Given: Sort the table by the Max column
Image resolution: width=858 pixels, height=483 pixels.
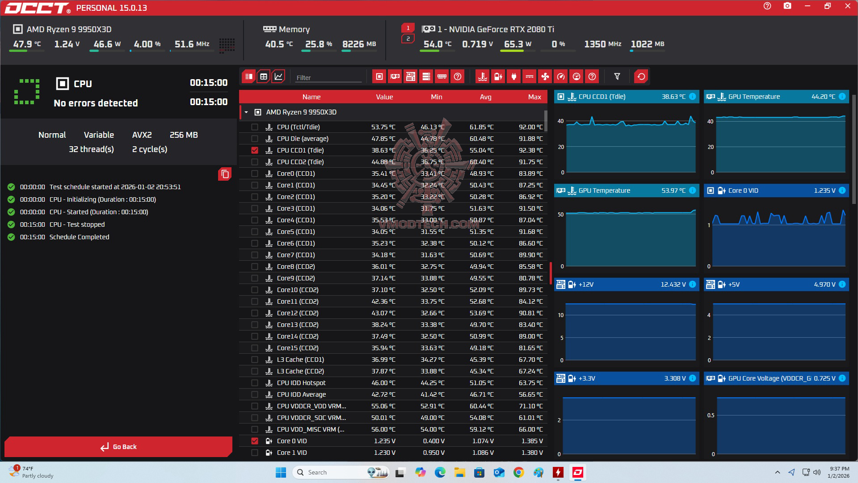Looking at the screenshot, I should 534,97.
